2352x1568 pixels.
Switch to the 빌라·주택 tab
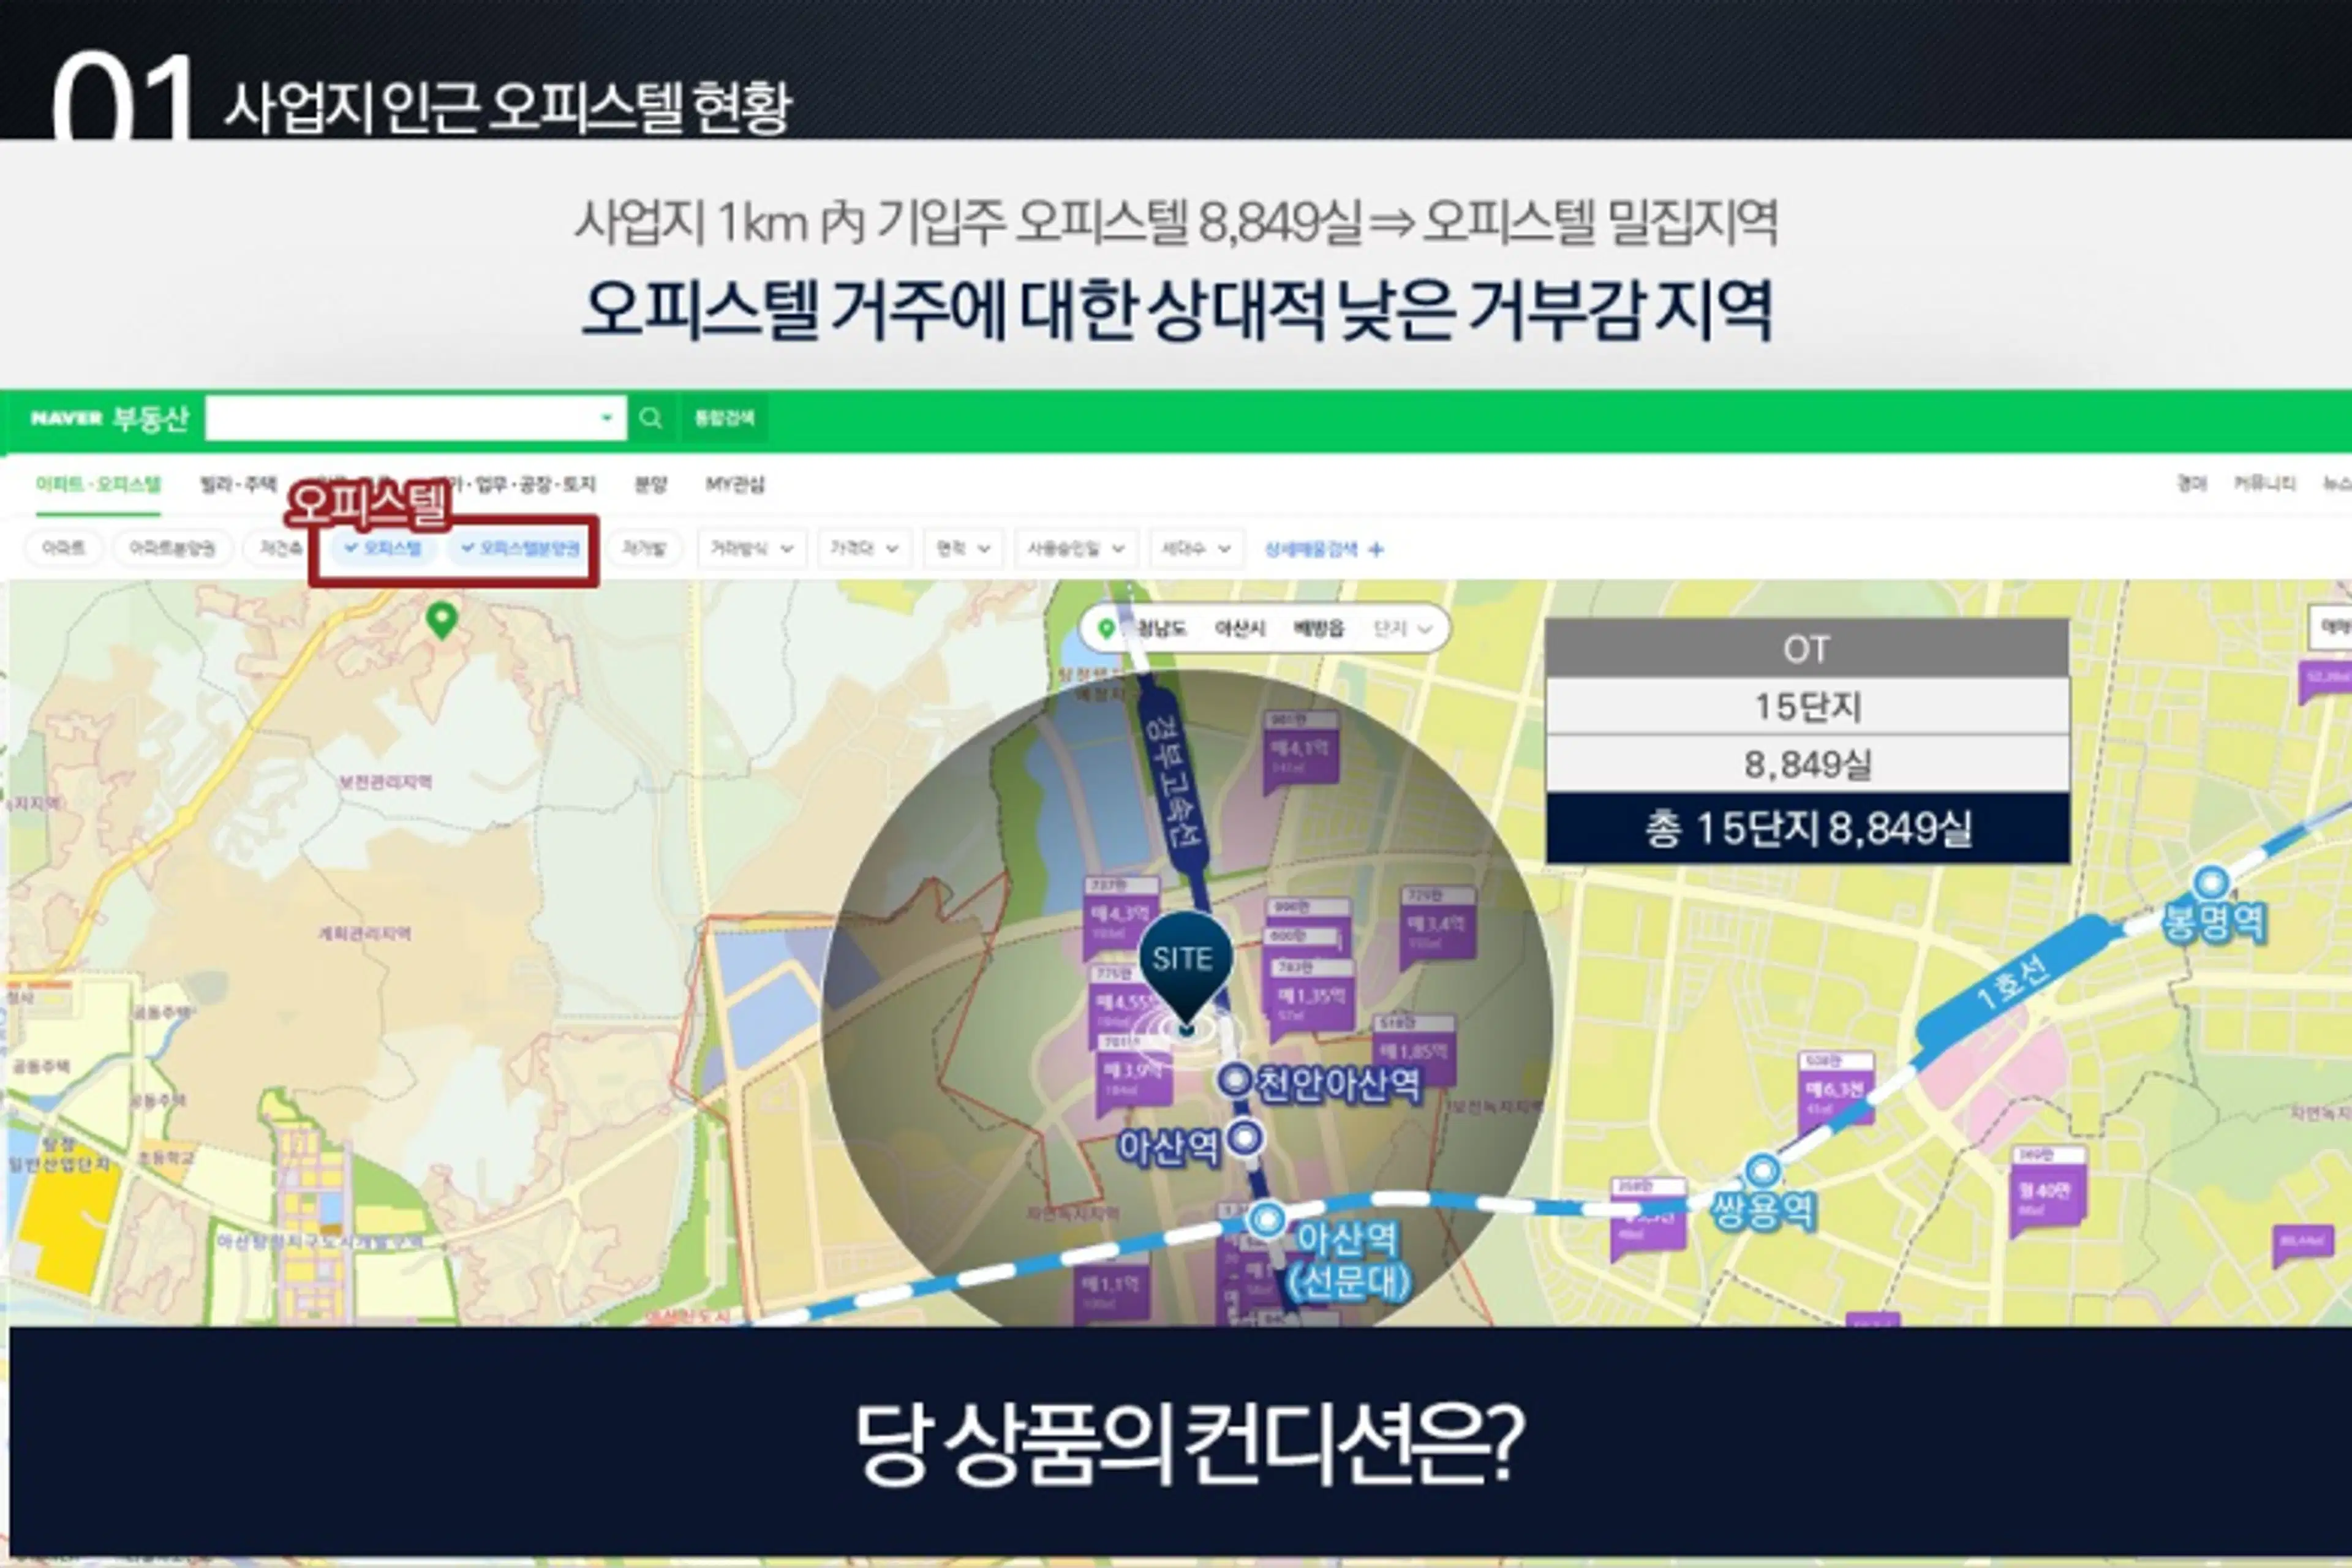(x=238, y=484)
